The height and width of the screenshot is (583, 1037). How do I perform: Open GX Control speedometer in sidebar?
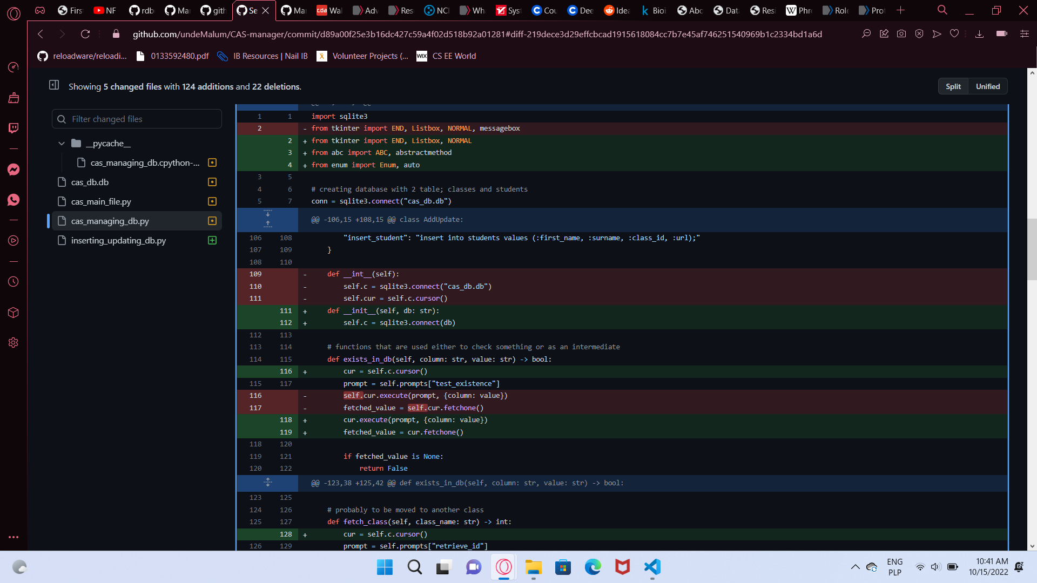point(14,67)
